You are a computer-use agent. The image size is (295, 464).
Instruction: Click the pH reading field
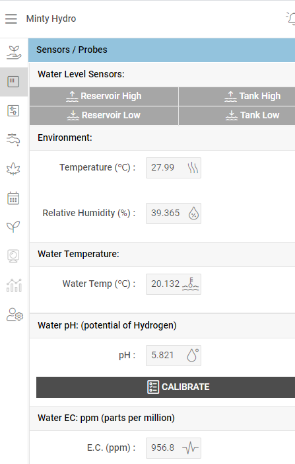point(174,356)
